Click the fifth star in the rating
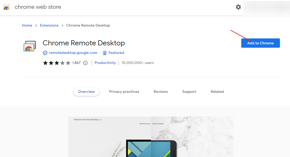The width and height of the screenshot is (290, 157). [68, 63]
